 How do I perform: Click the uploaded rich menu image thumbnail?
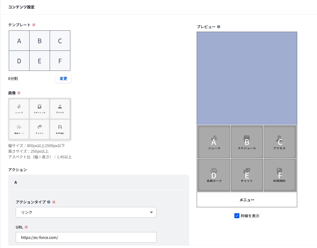pos(40,119)
